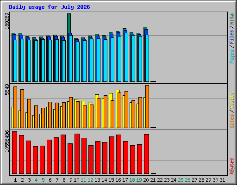This screenshot has width=237, height=185.
Task: Select day 2 on the x-axis
Action: click(22, 180)
